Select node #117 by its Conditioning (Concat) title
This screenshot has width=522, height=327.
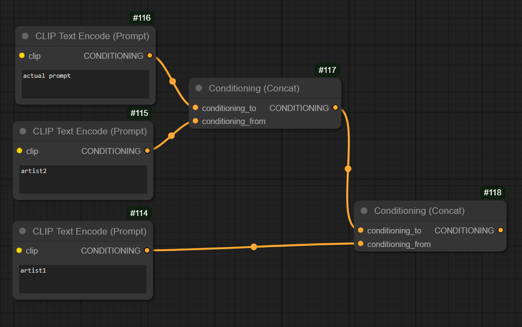point(254,88)
